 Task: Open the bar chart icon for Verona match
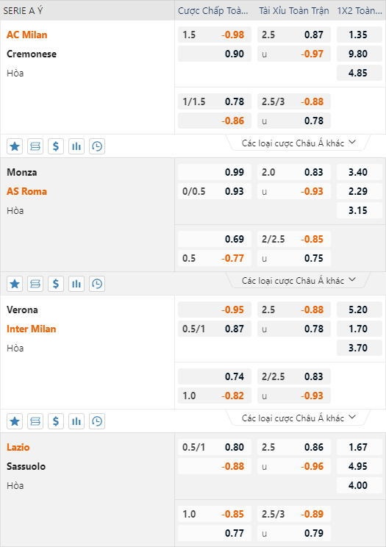coord(76,421)
